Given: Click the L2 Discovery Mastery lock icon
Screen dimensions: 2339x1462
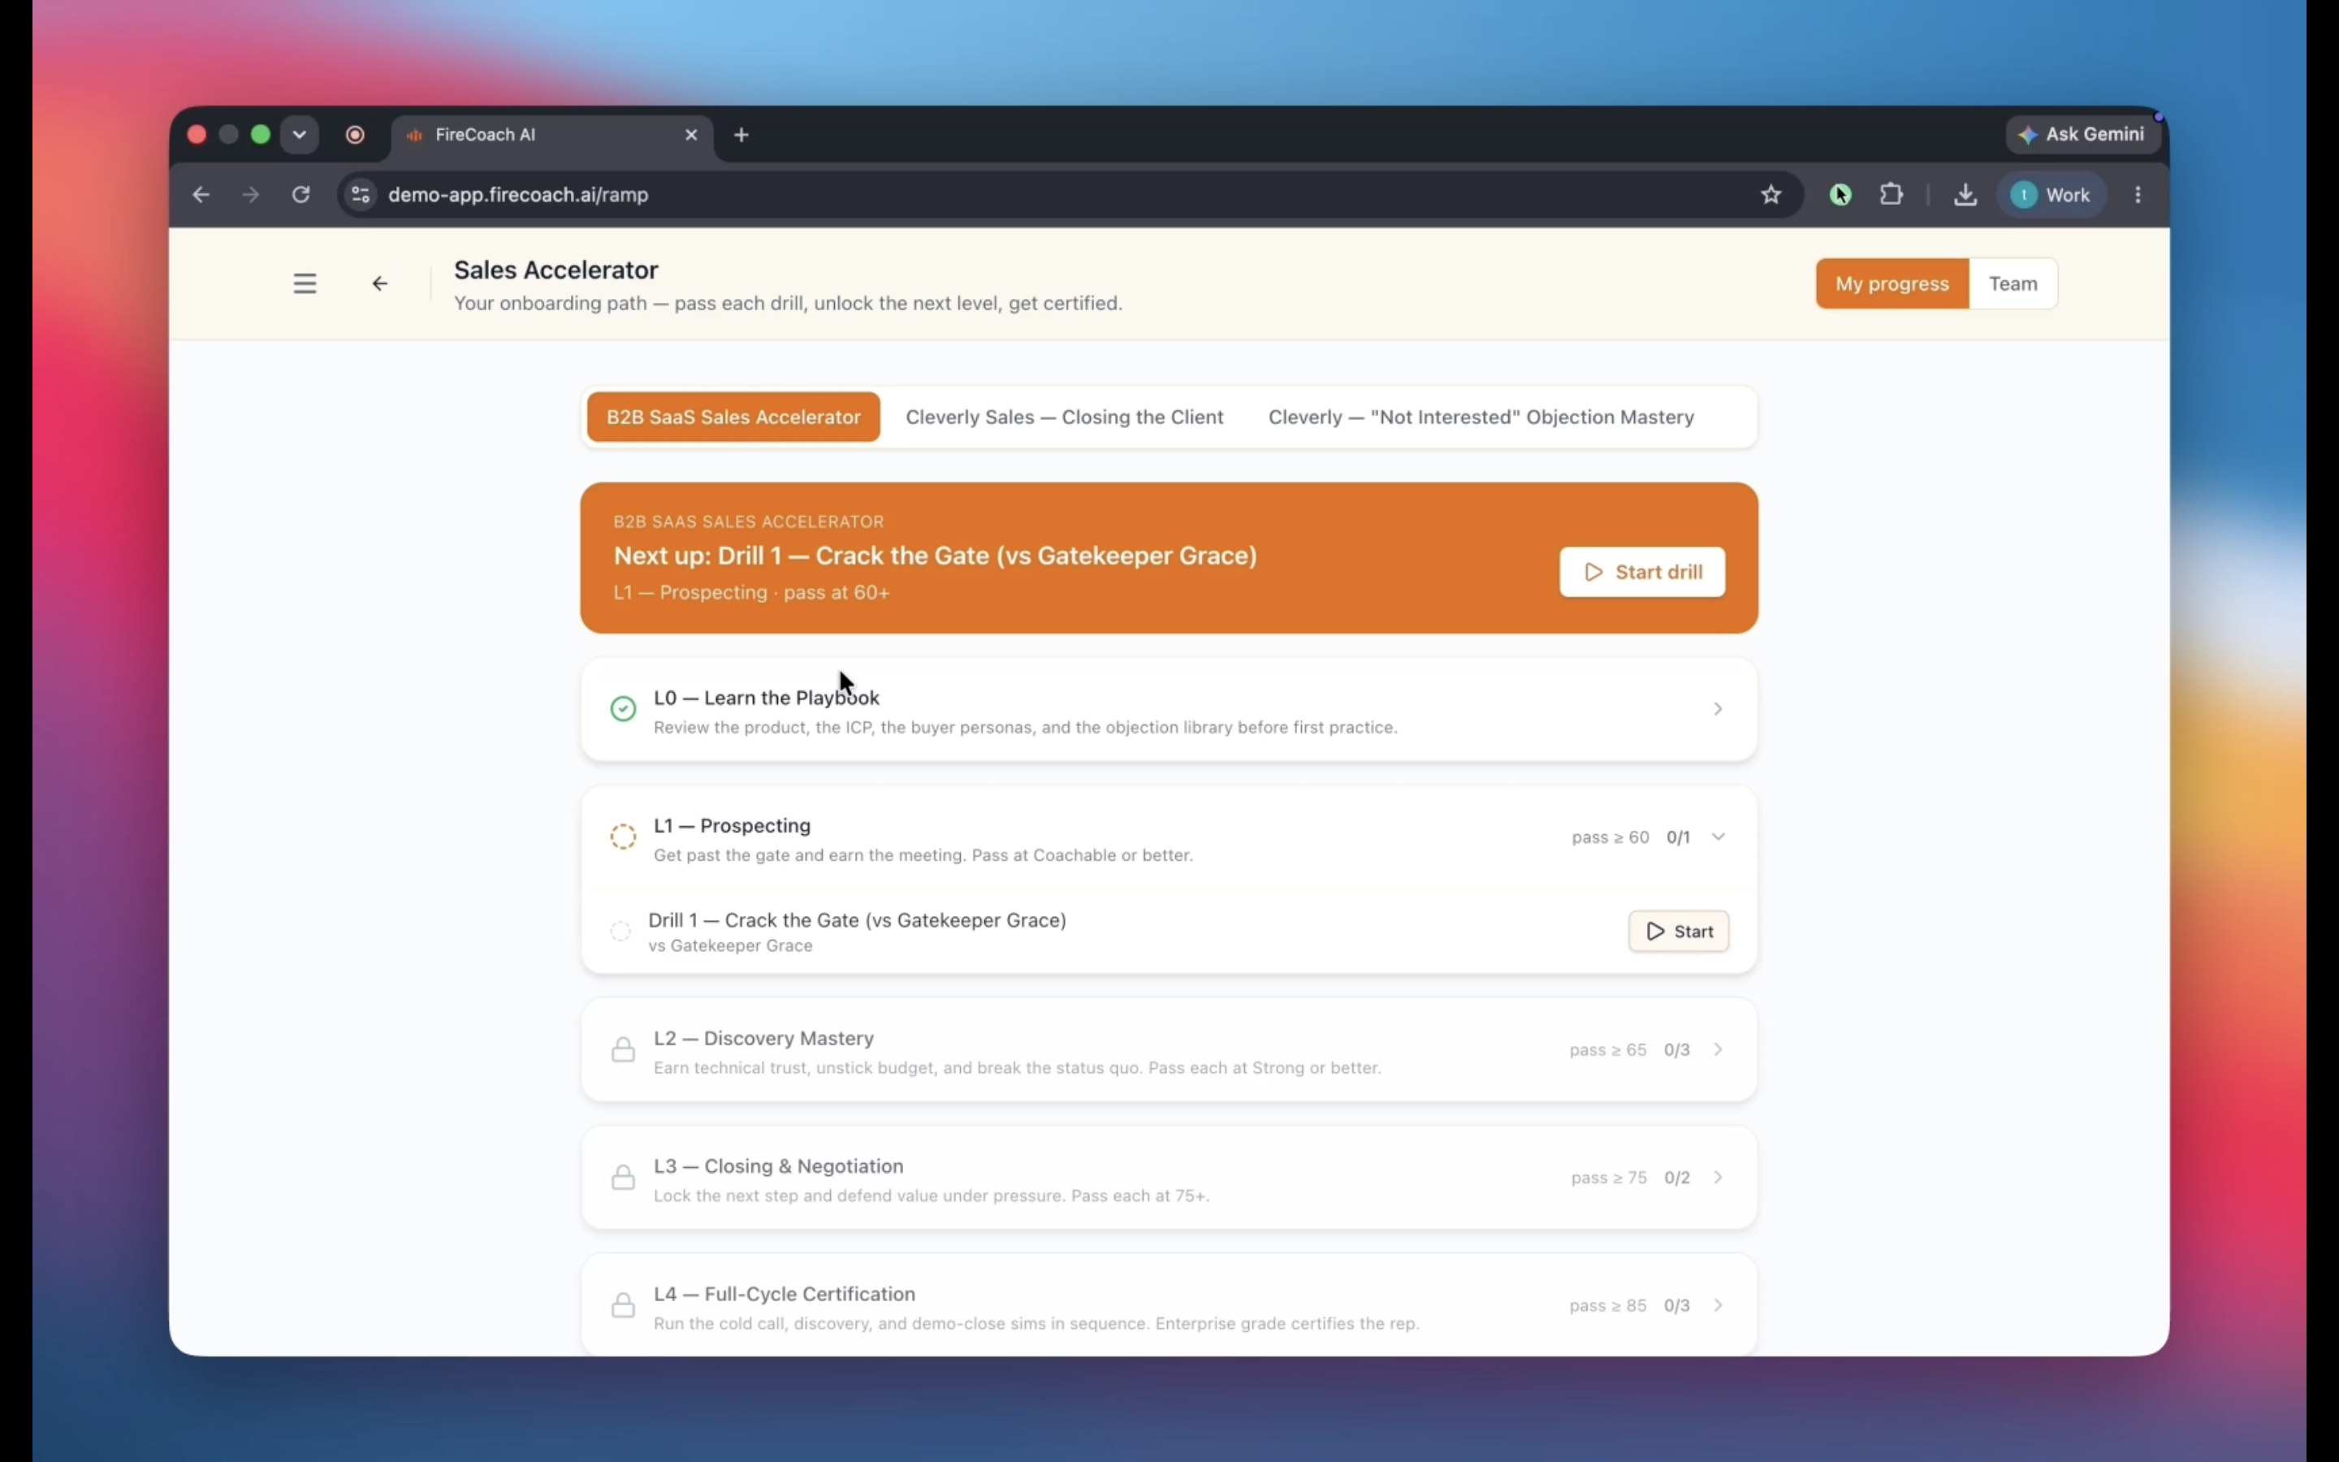Looking at the screenshot, I should coord(624,1049).
